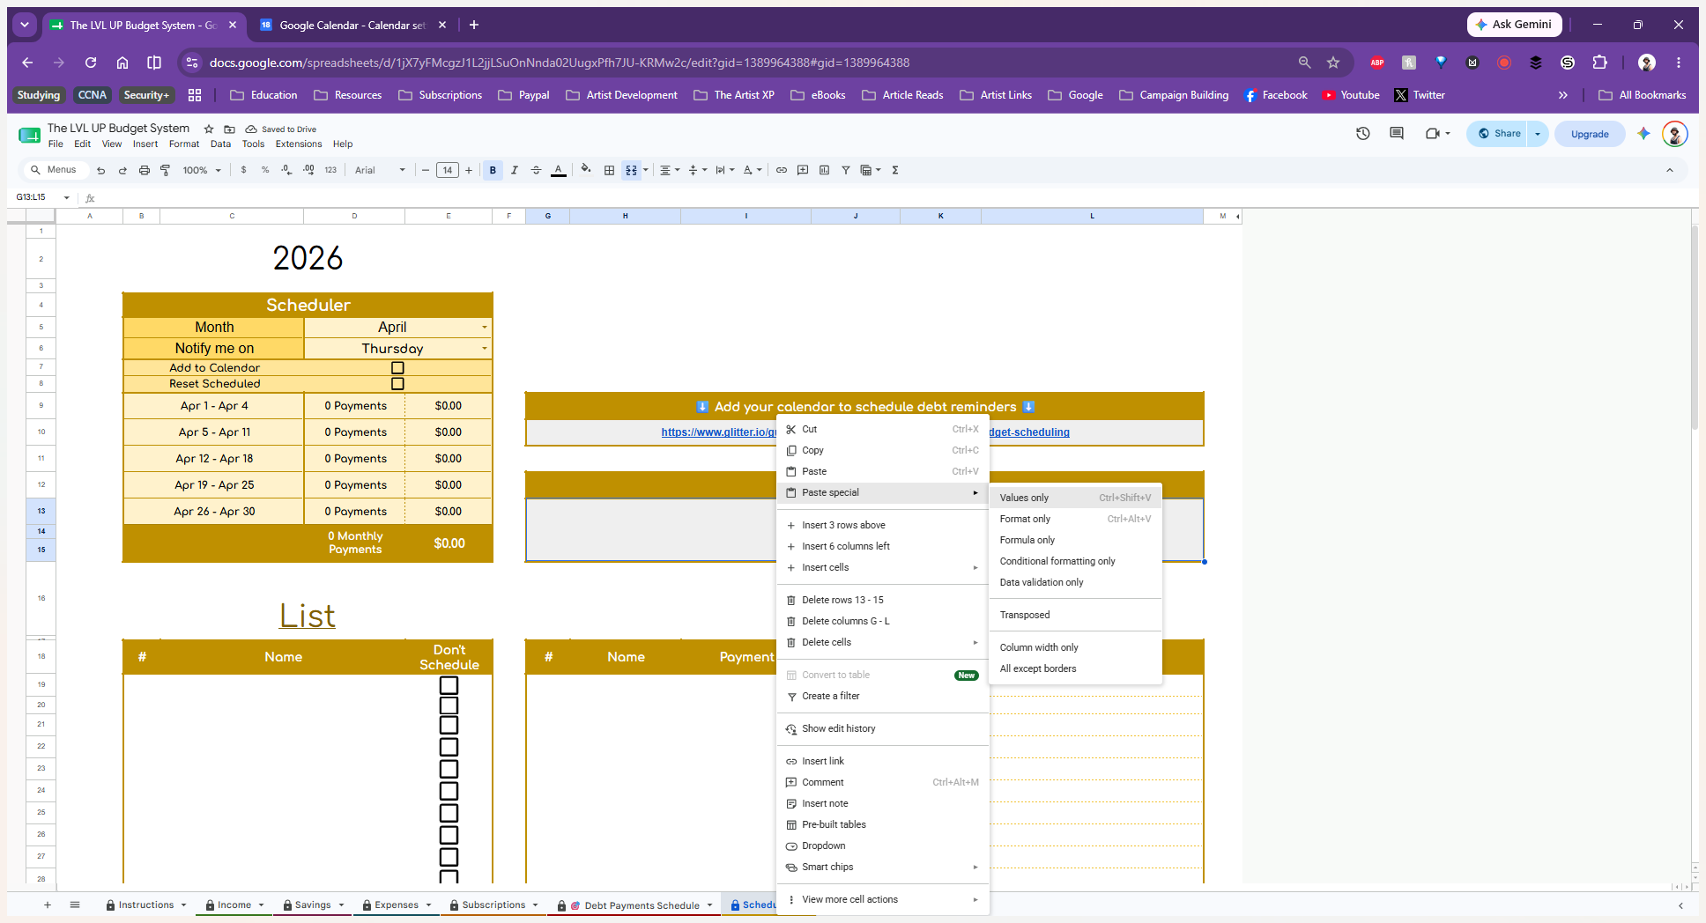Toggle the Reset Scheduled checkbox
This screenshot has height=923, width=1706.
[397, 384]
